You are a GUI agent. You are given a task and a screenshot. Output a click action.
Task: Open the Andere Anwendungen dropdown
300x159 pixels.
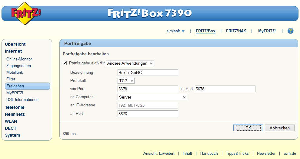pos(130,63)
